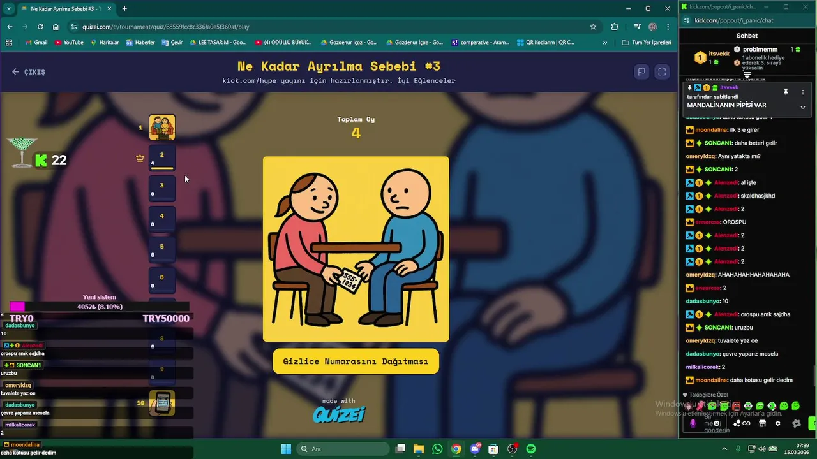The width and height of the screenshot is (817, 459).
Task: Open Chrome three-dot menu
Action: (668, 27)
